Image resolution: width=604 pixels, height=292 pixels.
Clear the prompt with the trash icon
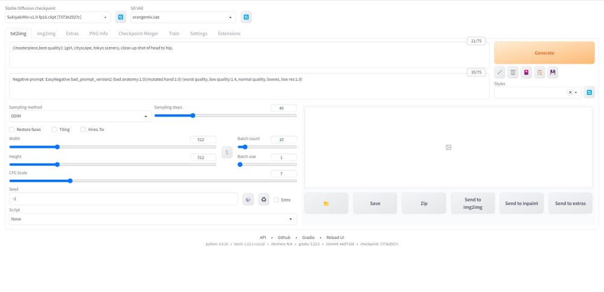coord(513,72)
